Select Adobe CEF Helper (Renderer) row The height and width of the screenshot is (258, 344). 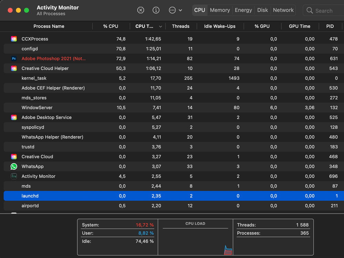click(174, 88)
